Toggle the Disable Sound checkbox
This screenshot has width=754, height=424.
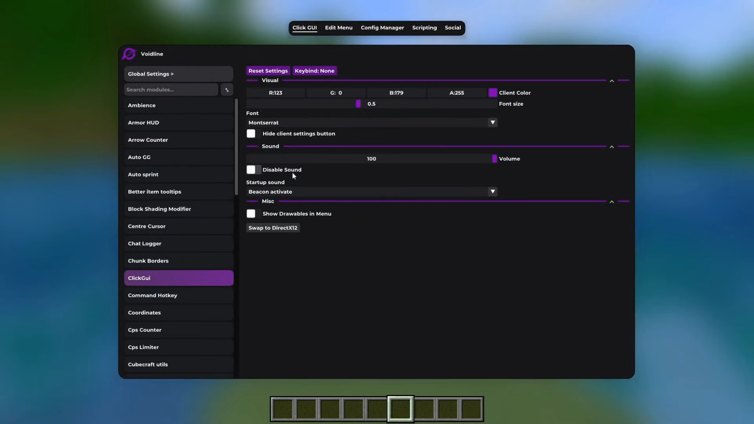(251, 170)
